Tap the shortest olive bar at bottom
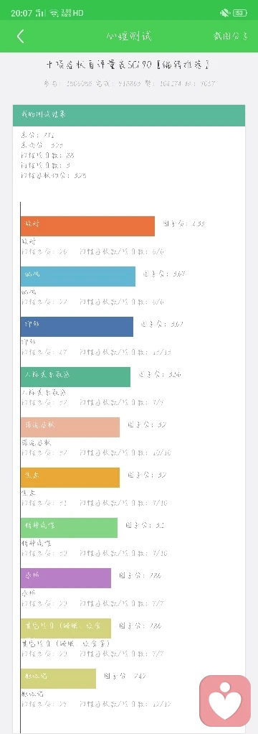Image resolution: width=258 pixels, height=734 pixels. click(59, 678)
